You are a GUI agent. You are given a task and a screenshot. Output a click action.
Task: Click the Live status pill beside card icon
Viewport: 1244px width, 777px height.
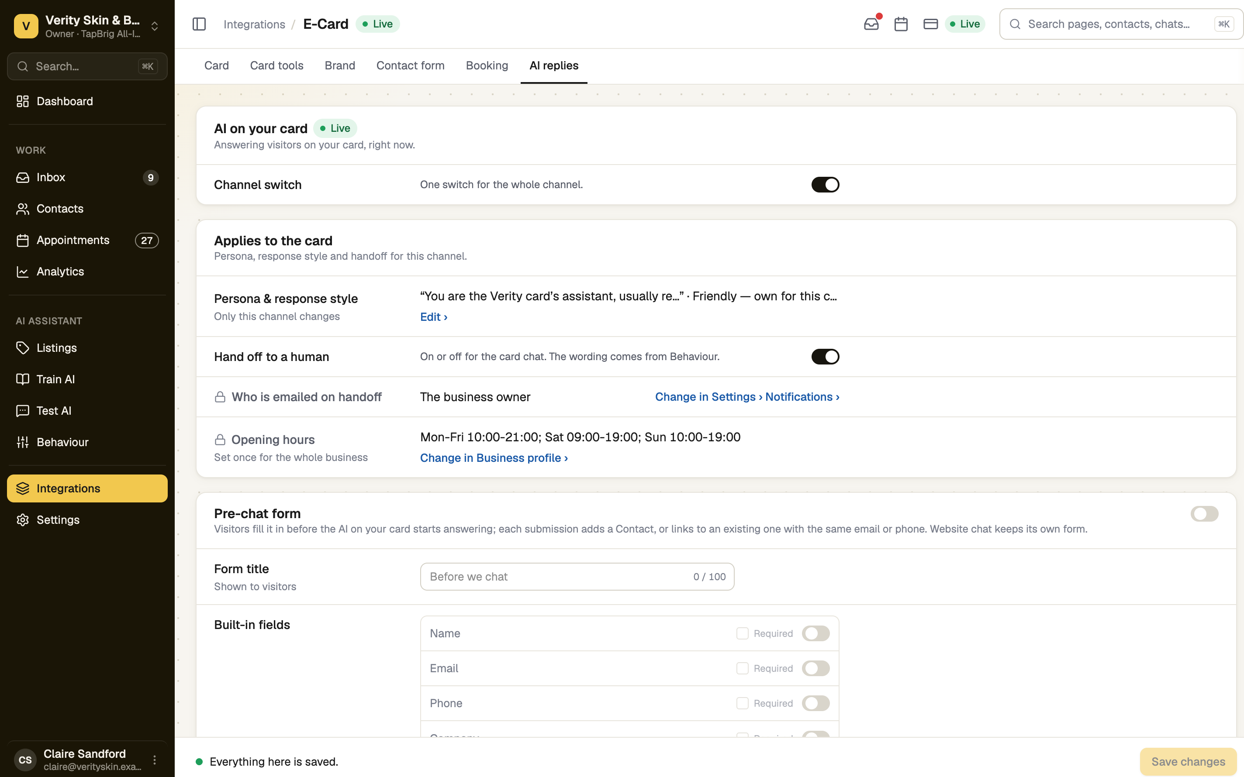[965, 24]
